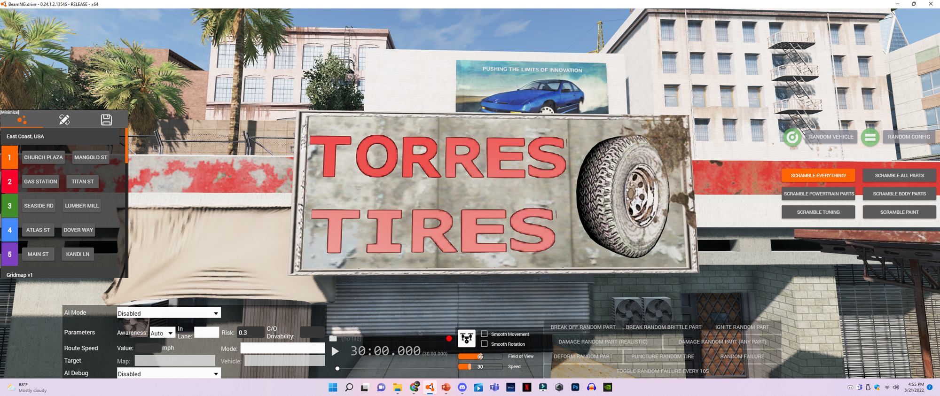Click Scramble Tuning button
Viewport: 940px width, 396px height.
pos(818,212)
